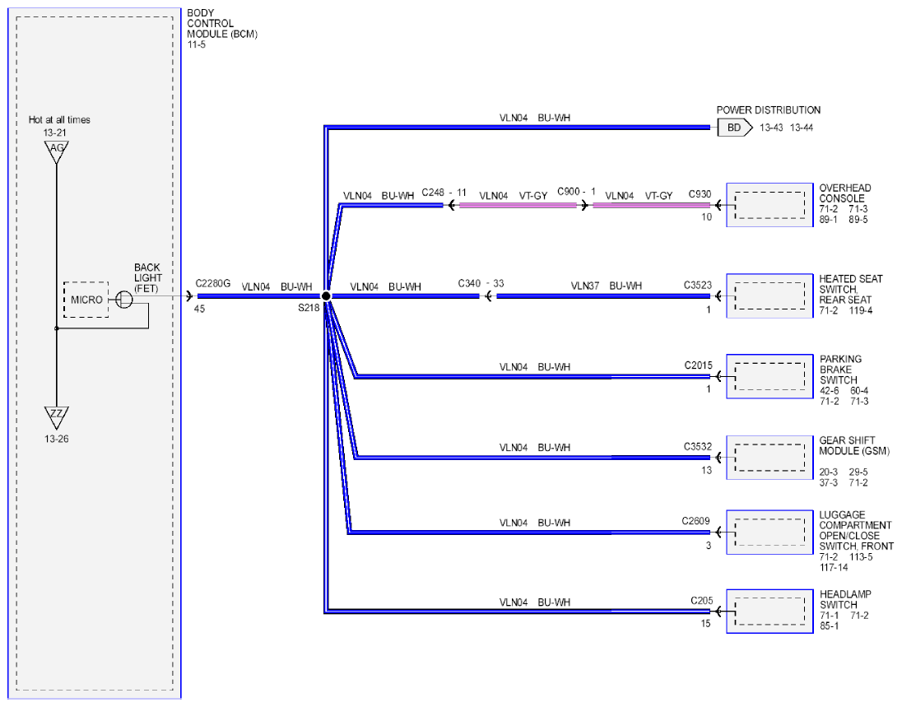Select the Overhead Console component box
The width and height of the screenshot is (902, 707).
coord(769,205)
